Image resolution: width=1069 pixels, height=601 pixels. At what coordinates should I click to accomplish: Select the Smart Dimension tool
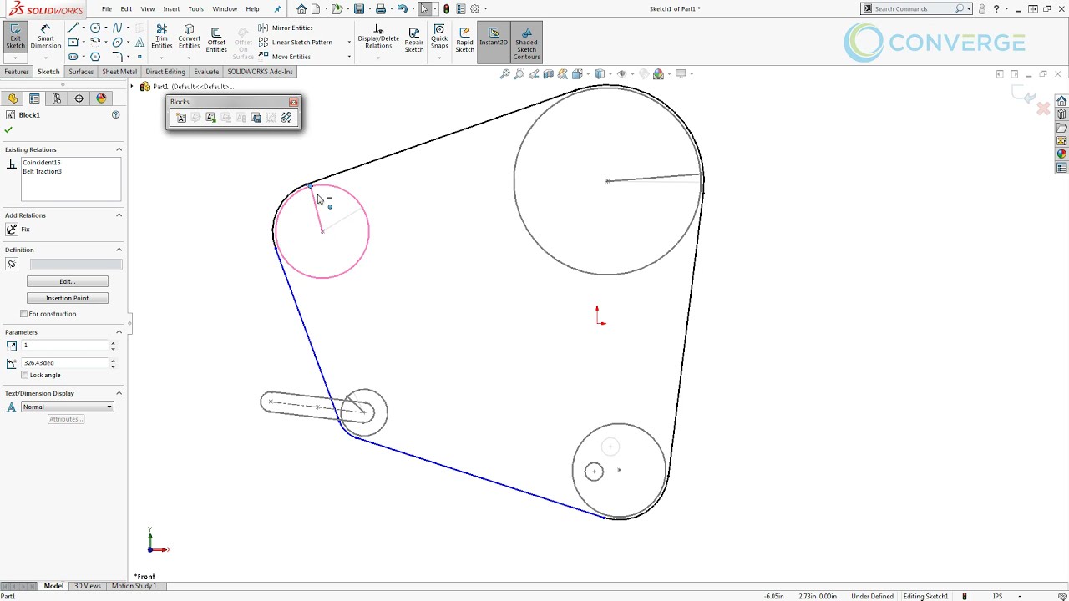pyautogui.click(x=46, y=37)
